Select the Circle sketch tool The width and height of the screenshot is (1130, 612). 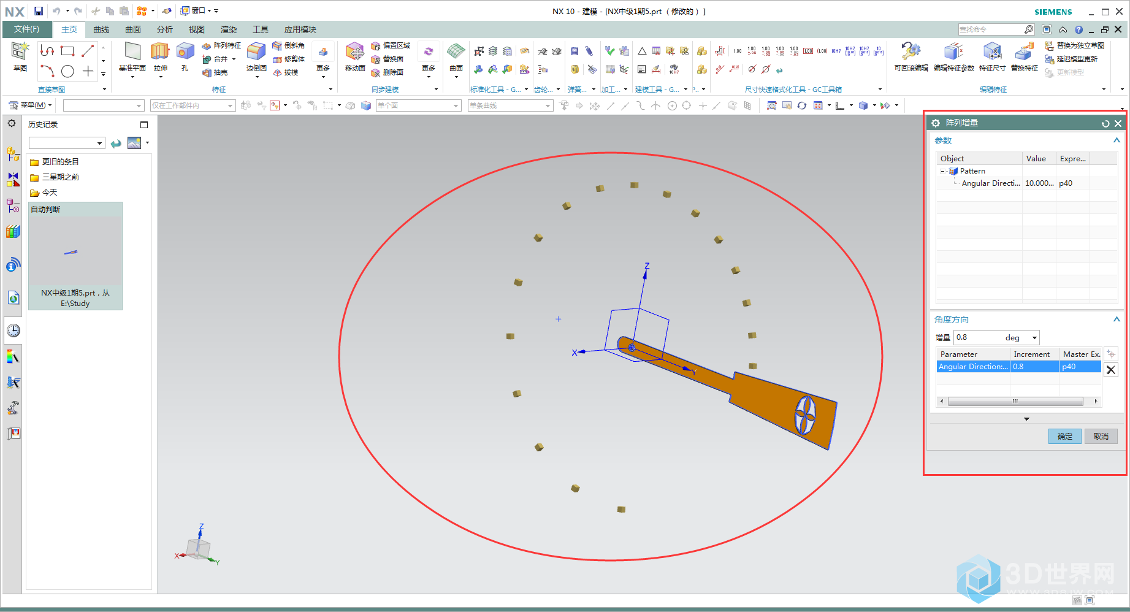67,72
